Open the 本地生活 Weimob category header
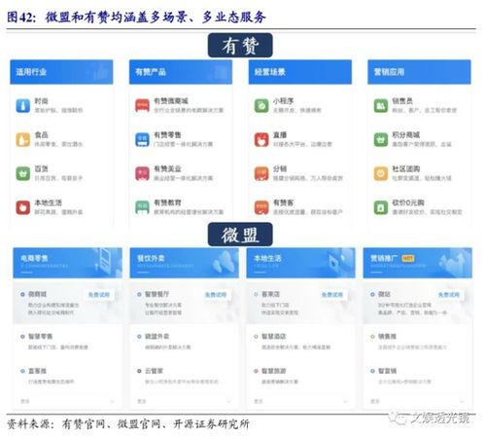485x439 pixels. pyautogui.click(x=300, y=263)
